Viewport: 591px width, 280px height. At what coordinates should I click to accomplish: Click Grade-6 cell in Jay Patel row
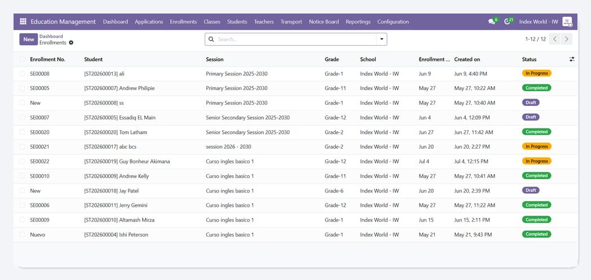(334, 191)
